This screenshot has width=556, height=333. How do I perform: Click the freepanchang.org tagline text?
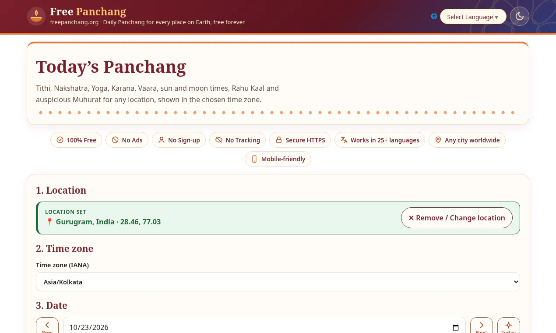tap(148, 22)
